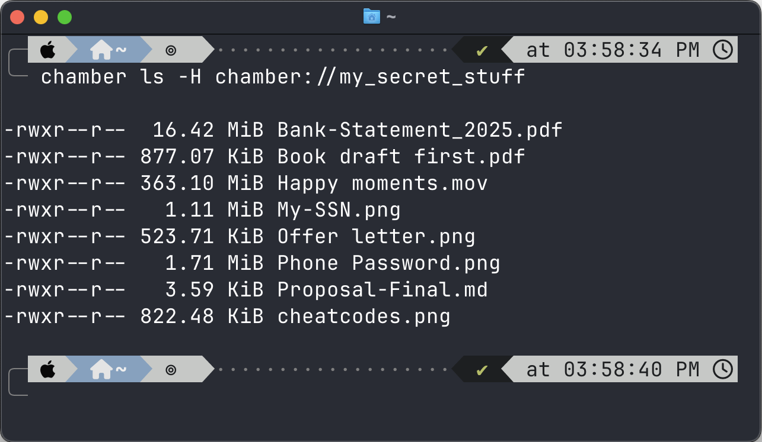Click the 363.10 MiB file size
The height and width of the screenshot is (442, 762).
pos(202,183)
